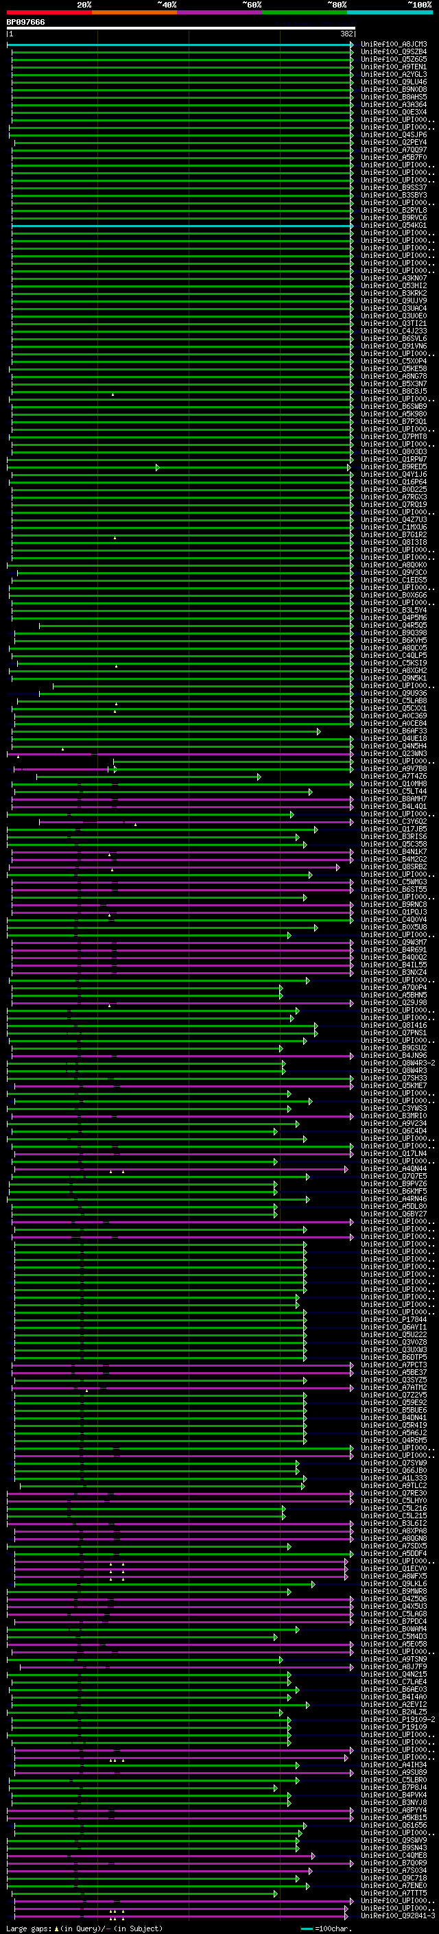Open hit UniRef100_A8JCM3
This screenshot has width=439, height=1934.
pos(394,45)
